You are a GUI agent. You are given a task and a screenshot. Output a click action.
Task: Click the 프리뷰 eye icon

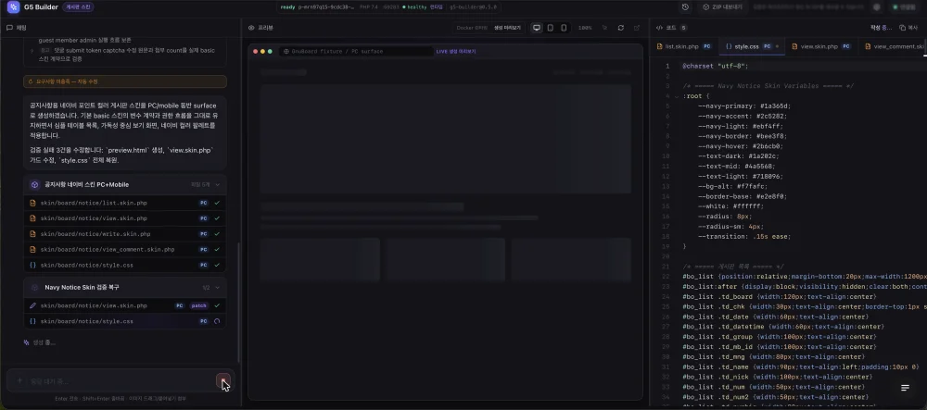pyautogui.click(x=251, y=28)
